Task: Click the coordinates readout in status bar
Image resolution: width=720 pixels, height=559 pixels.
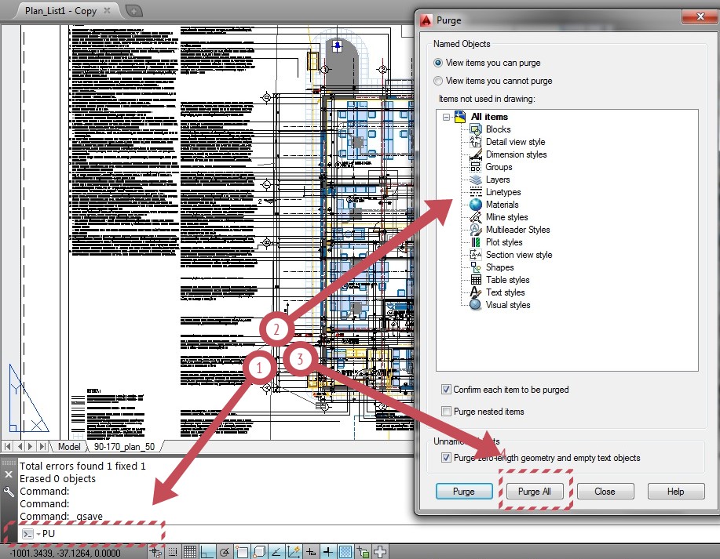Action: [65, 553]
